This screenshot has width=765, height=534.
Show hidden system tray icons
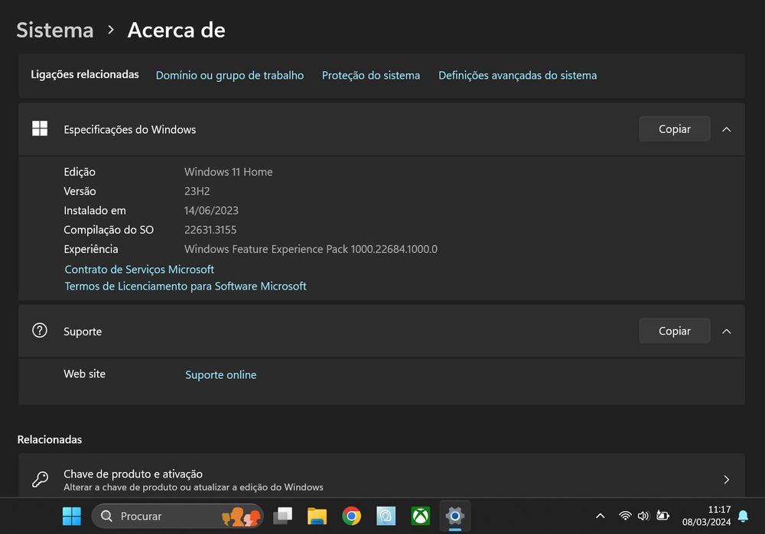point(601,516)
